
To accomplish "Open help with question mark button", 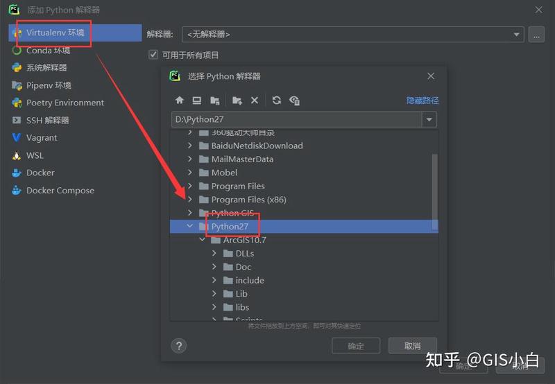I will tap(179, 345).
